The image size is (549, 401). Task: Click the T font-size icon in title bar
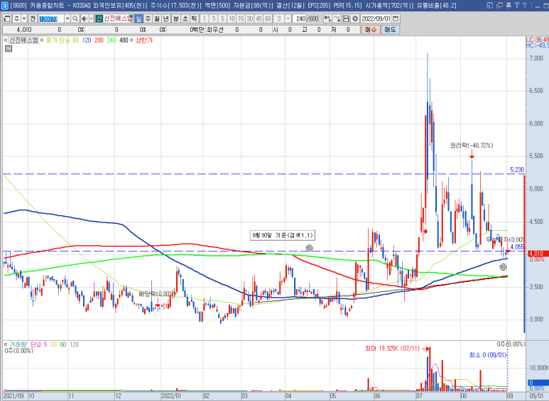pos(517,5)
